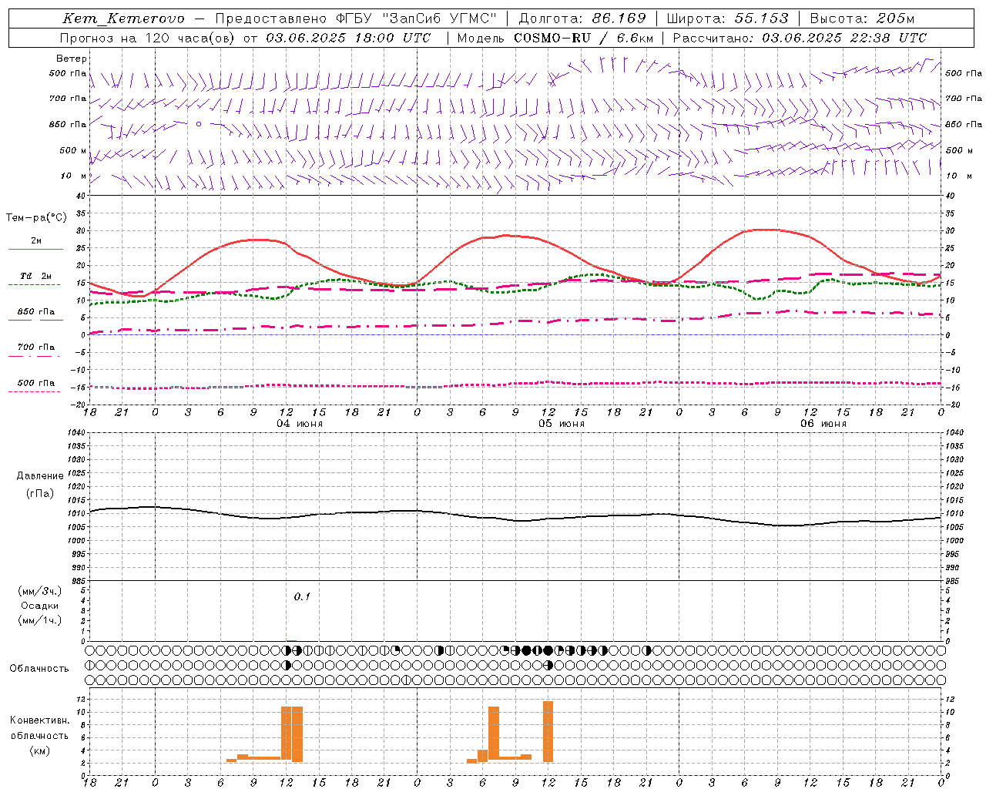
Task: Click the Тем-ра(°C) temperature panel label
Action: pyautogui.click(x=36, y=218)
